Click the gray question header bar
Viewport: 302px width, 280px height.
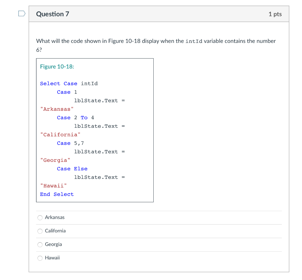(x=162, y=14)
